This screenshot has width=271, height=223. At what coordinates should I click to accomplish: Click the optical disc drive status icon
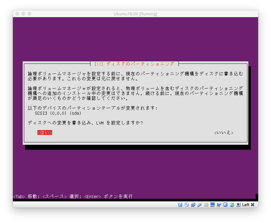click(187, 205)
